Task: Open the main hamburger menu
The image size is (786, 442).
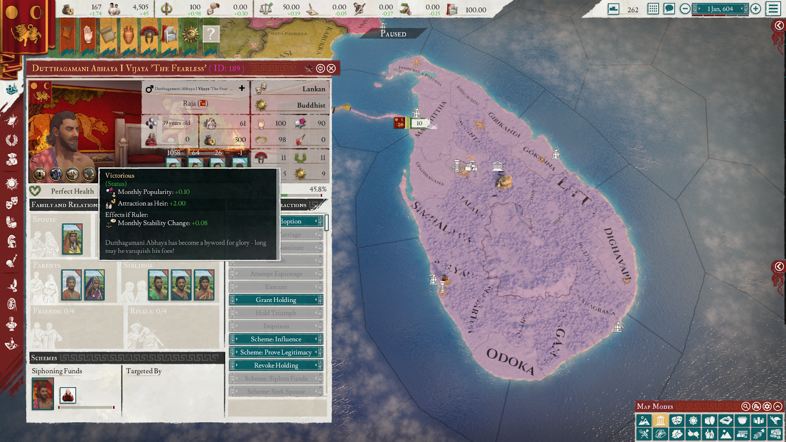Action: point(774,8)
